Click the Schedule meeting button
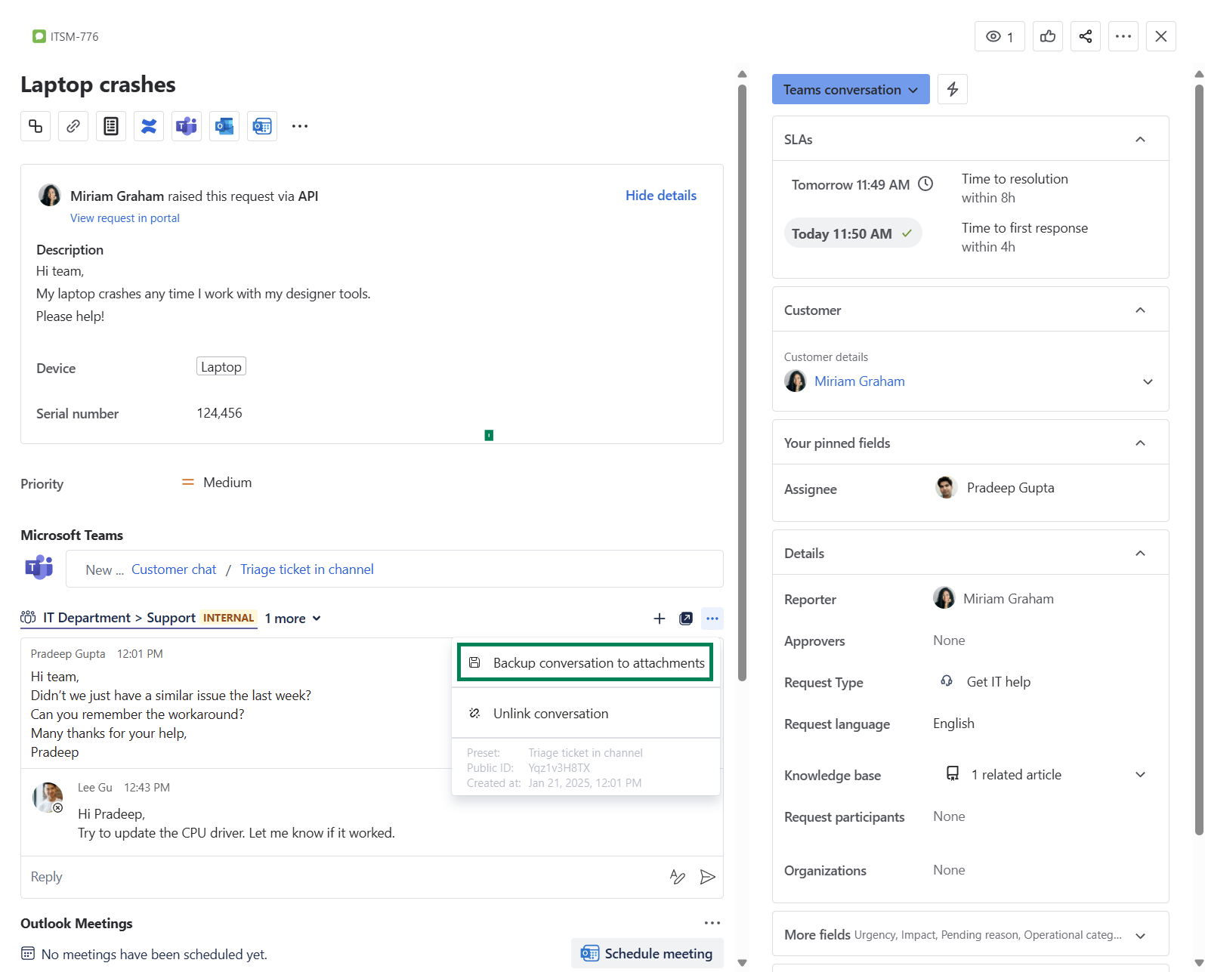The height and width of the screenshot is (972, 1205). 647,954
